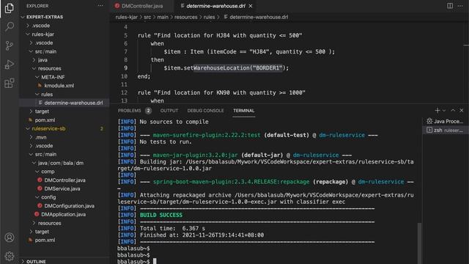Screen dimensions: 469x264
Task: Select the determine-warehouse.drl editor tab
Action: pyautogui.click(x=215, y=6)
